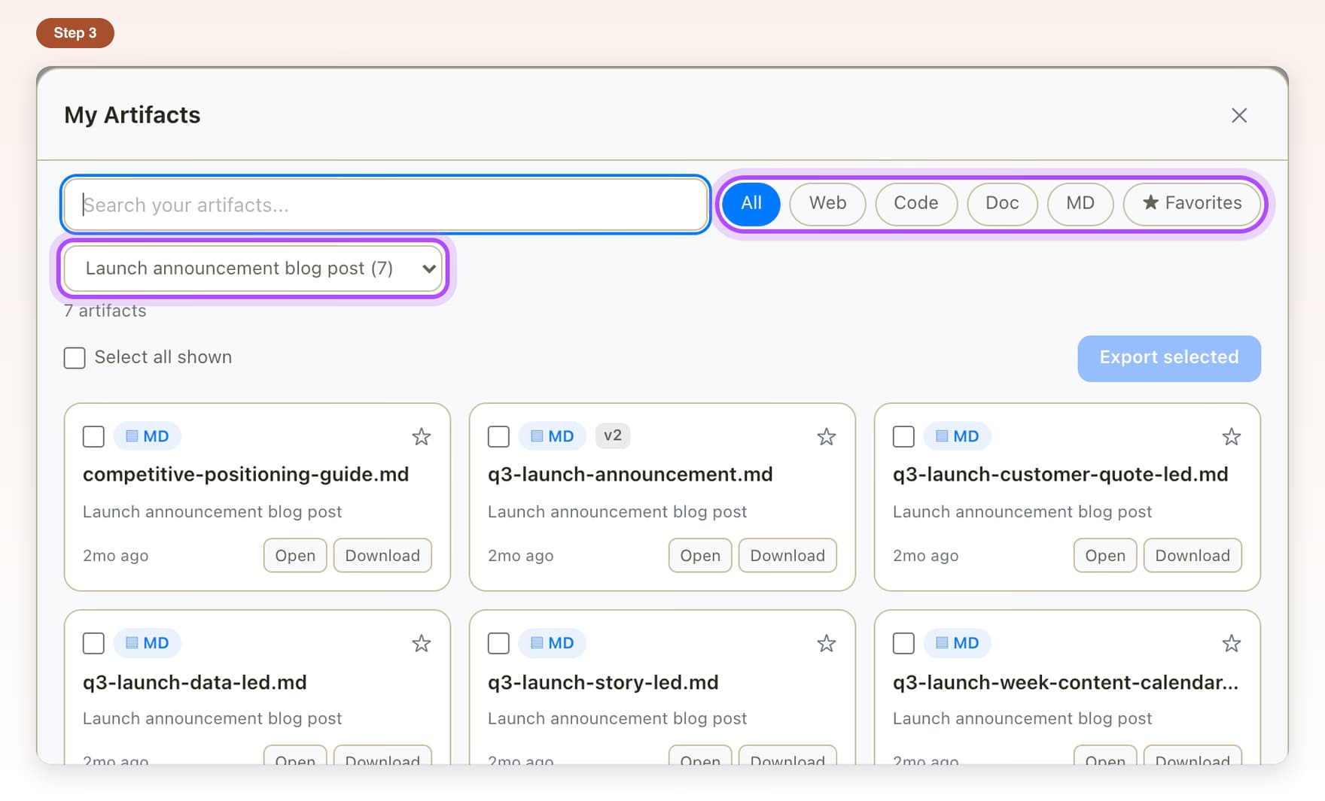Select competitive-positioning-guide.md checkbox
1325x801 pixels.
tap(93, 436)
